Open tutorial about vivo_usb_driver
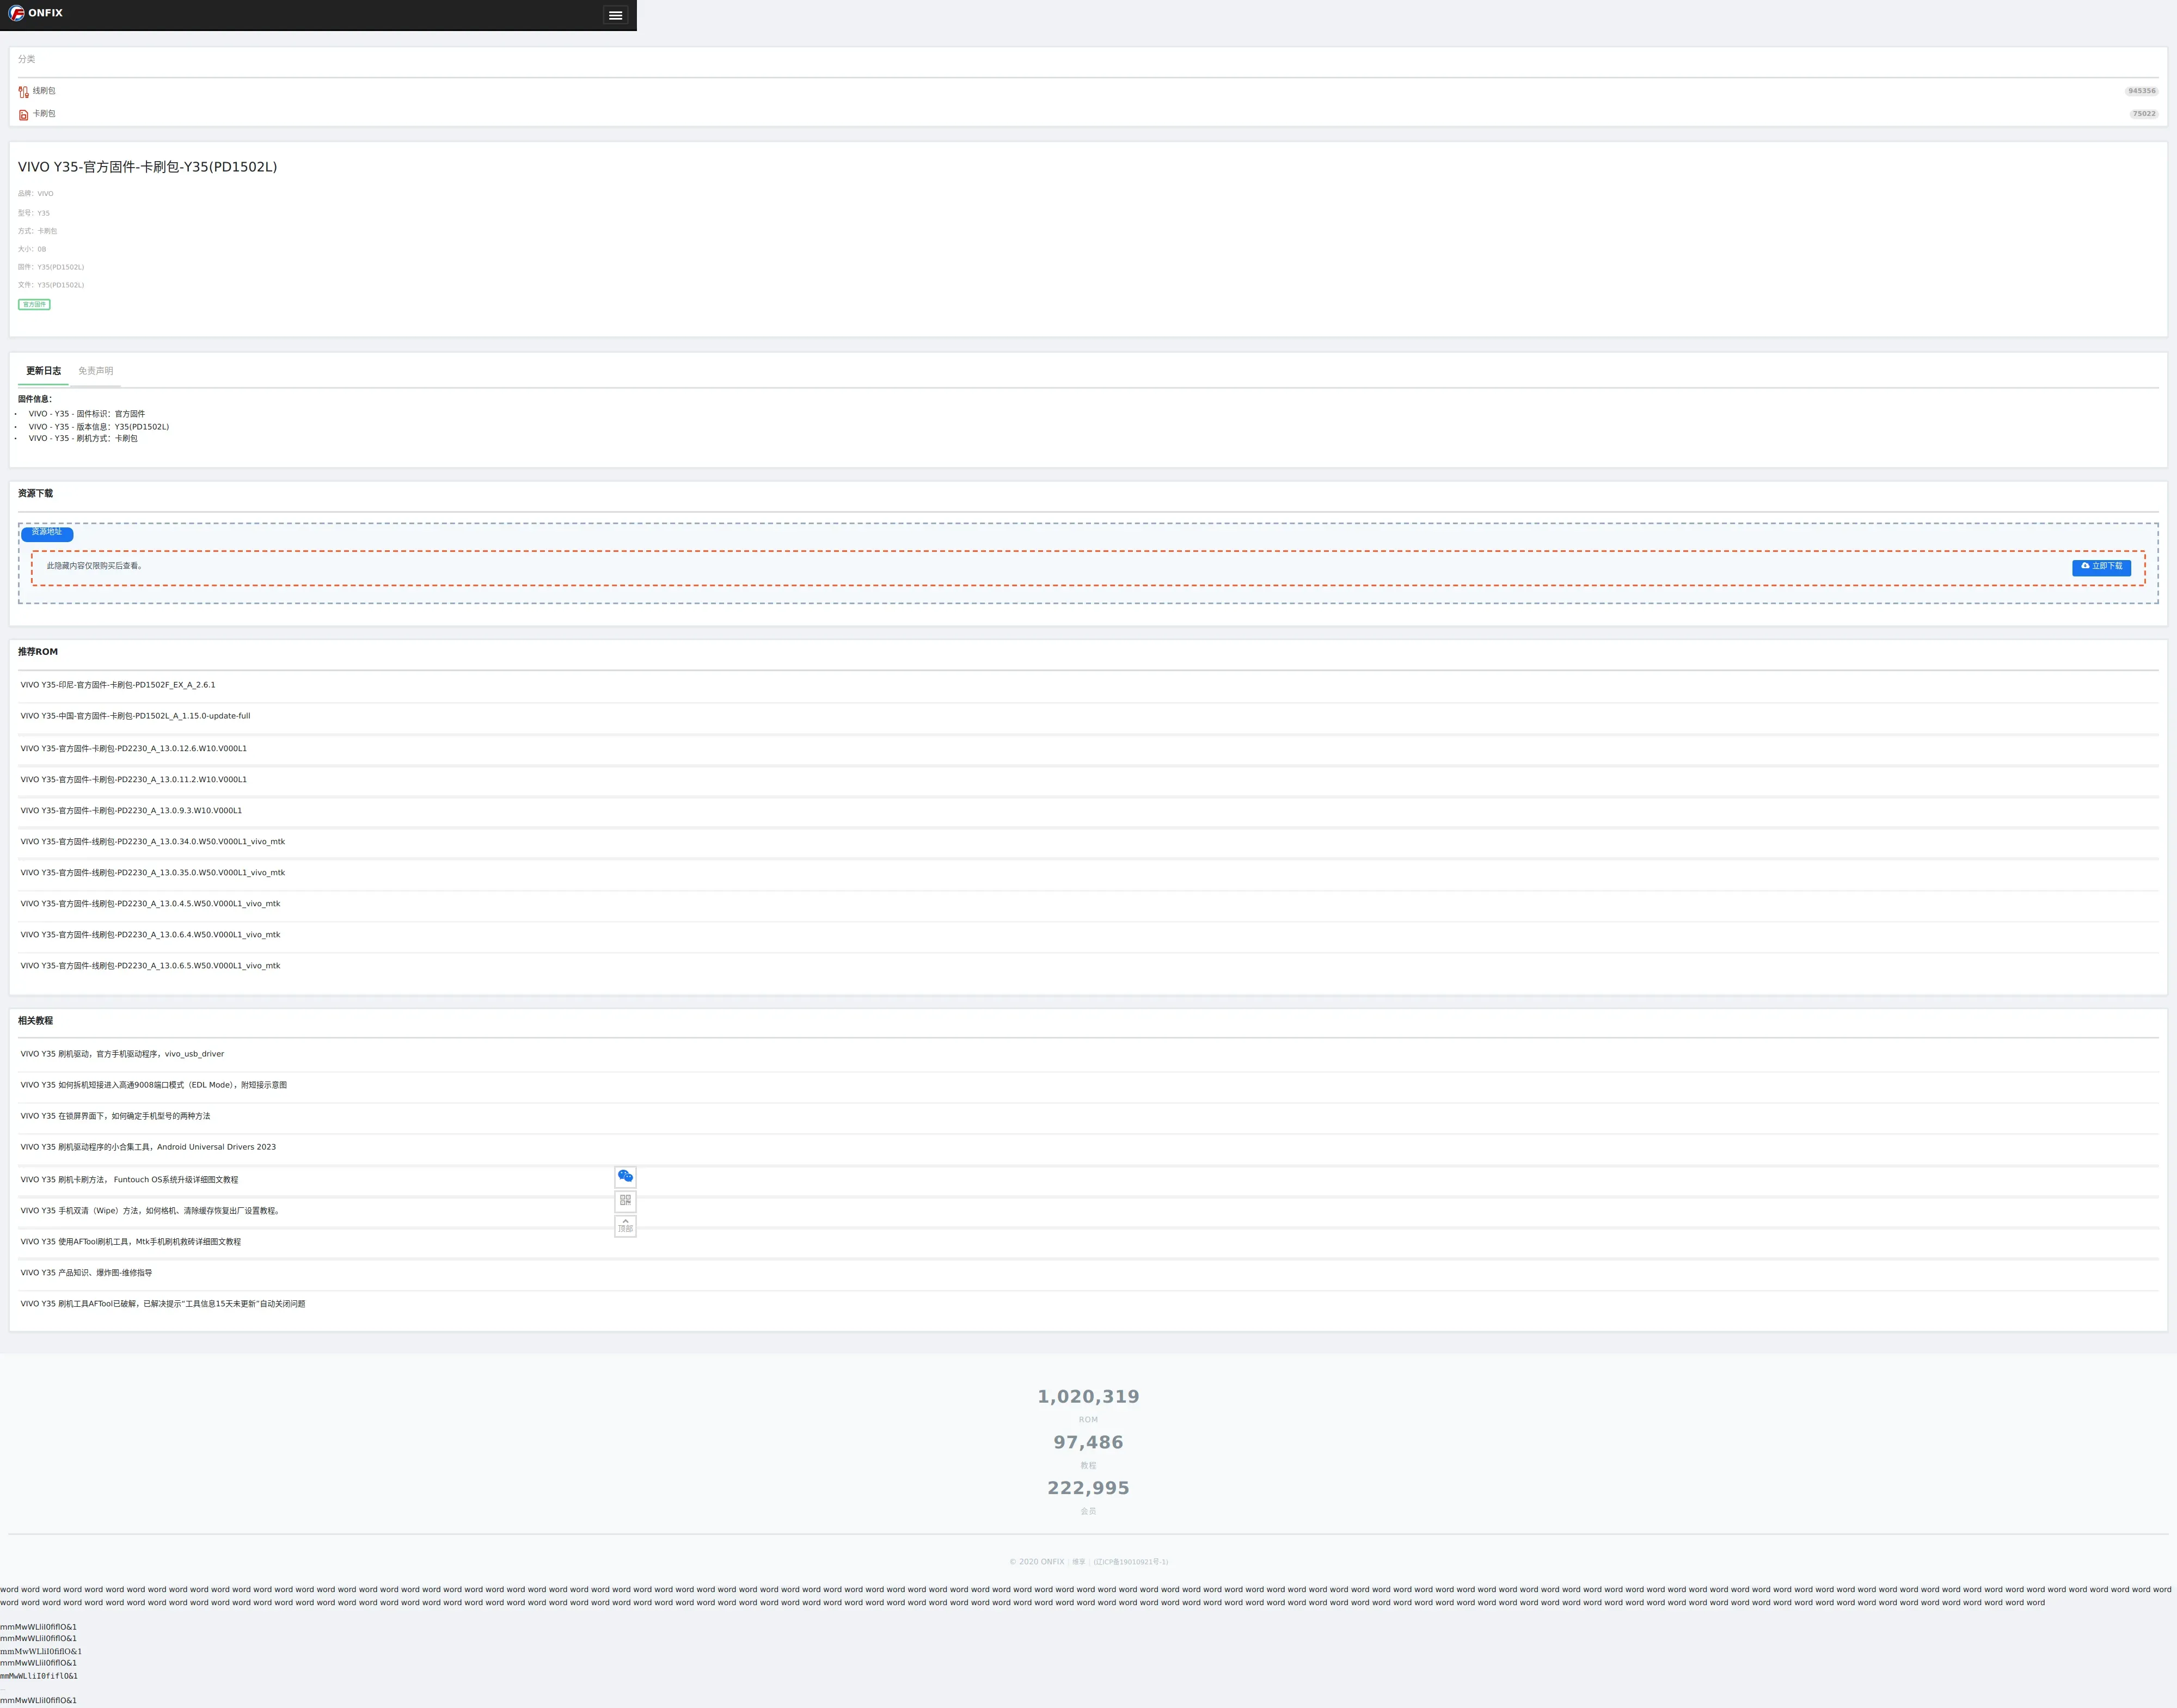2177x1708 pixels. point(122,1054)
